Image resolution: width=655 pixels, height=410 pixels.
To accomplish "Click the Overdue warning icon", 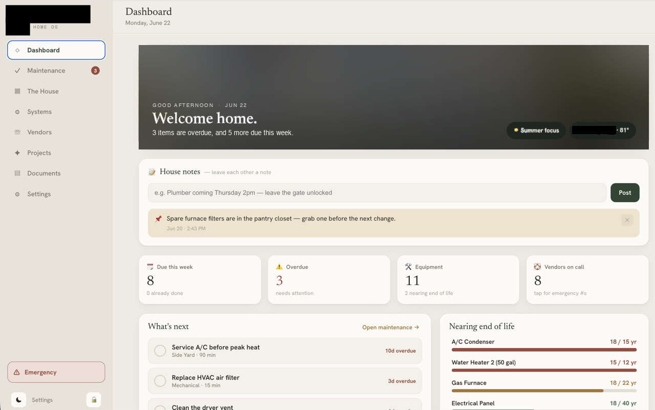I will tap(279, 267).
